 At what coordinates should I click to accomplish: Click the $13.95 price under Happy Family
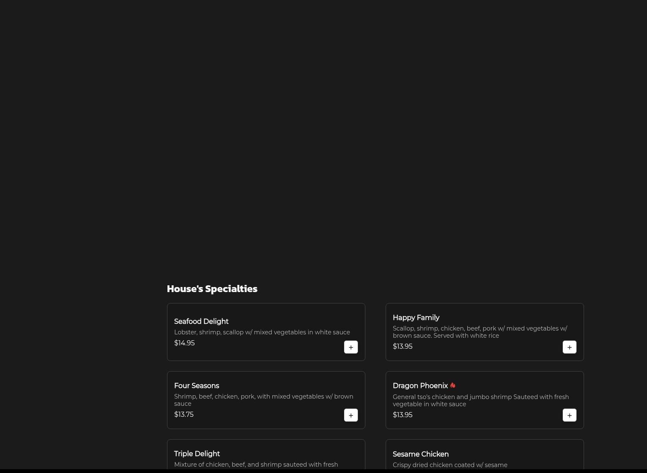pos(402,347)
